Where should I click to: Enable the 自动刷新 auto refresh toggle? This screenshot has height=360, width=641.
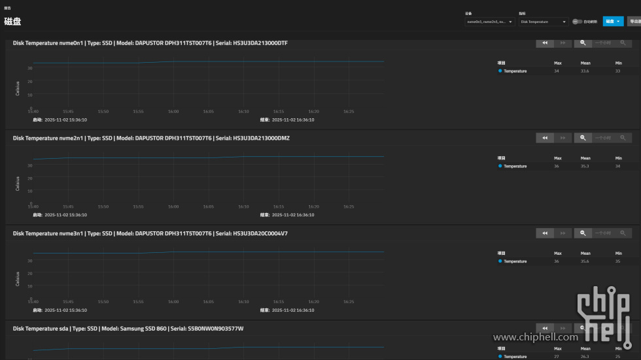[576, 22]
